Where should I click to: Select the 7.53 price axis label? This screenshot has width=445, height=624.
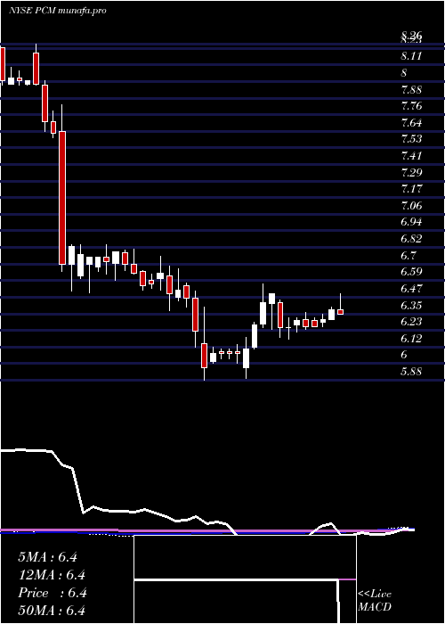(411, 139)
